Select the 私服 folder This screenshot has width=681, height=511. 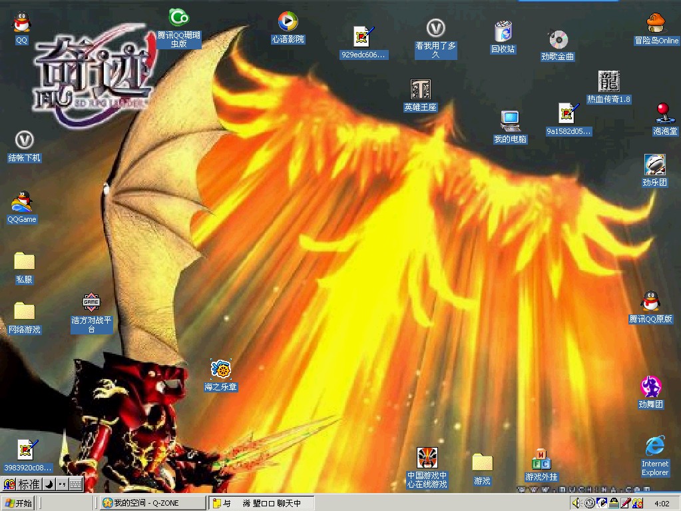(24, 261)
